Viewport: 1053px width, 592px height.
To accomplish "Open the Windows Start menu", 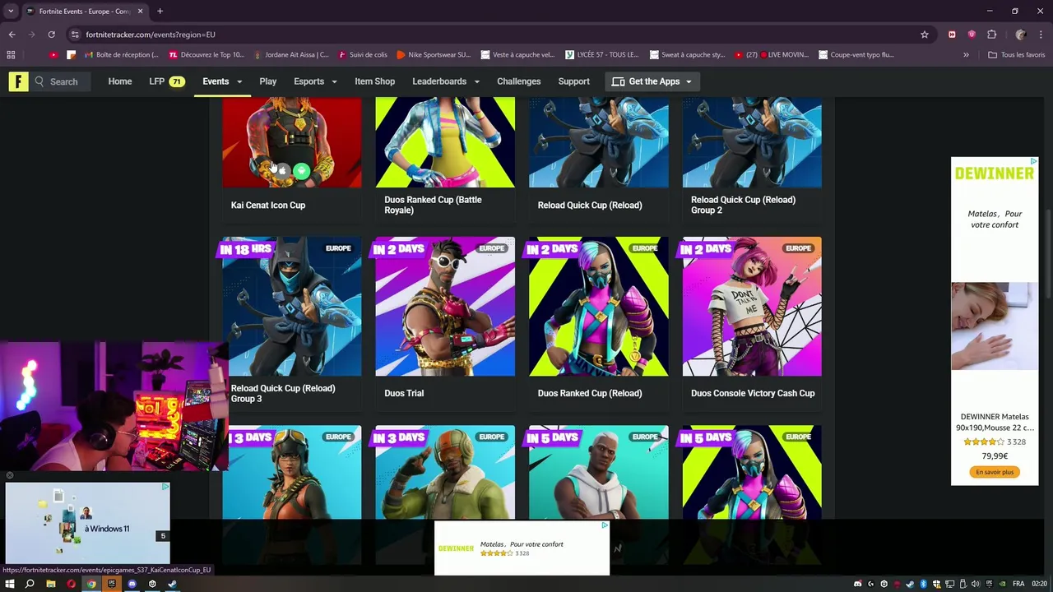I will click(10, 584).
